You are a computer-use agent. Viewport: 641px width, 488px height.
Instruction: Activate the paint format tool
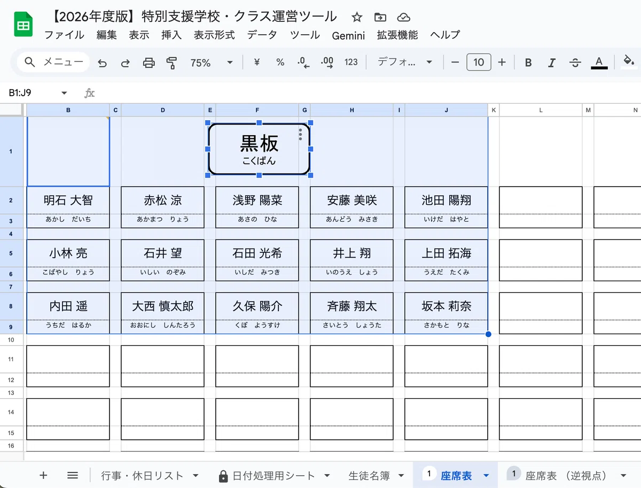pyautogui.click(x=171, y=63)
